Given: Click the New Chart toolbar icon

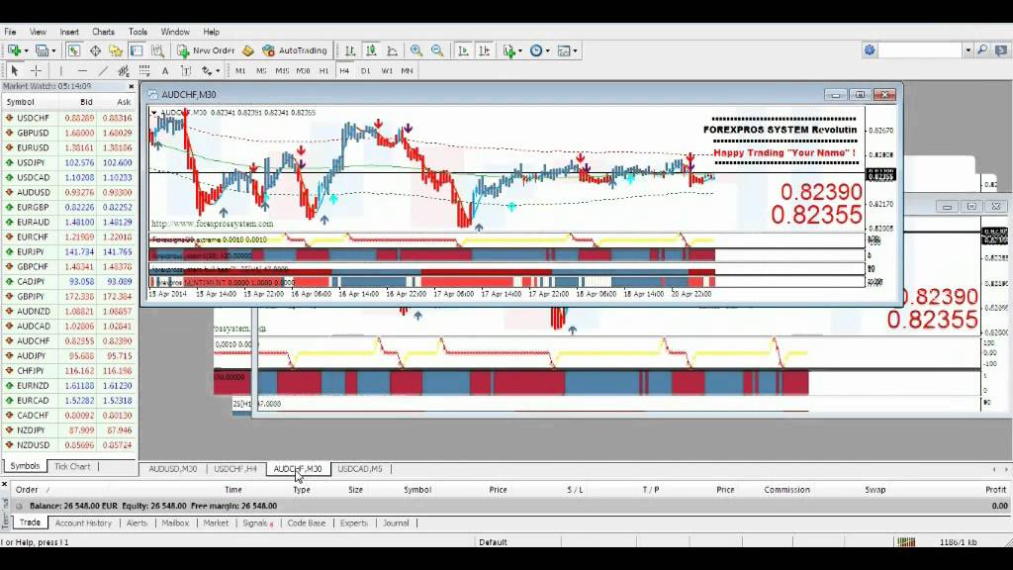Looking at the screenshot, I should pyautogui.click(x=14, y=50).
